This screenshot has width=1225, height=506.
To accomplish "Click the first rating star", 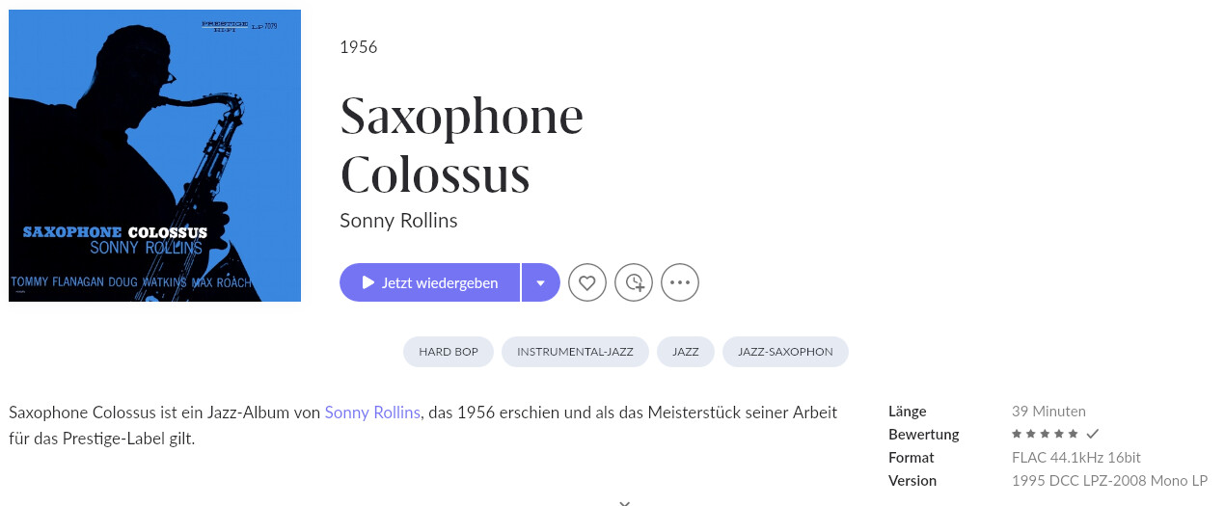I will tap(1017, 435).
